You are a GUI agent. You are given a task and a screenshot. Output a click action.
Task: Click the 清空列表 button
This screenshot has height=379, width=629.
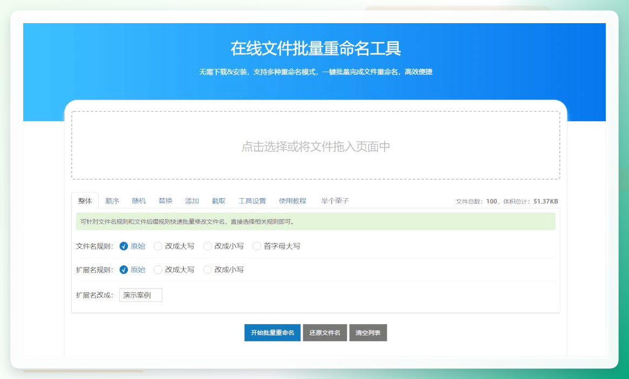[368, 333]
